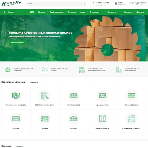Click the Мебельные щиты label

click(x=102, y=128)
